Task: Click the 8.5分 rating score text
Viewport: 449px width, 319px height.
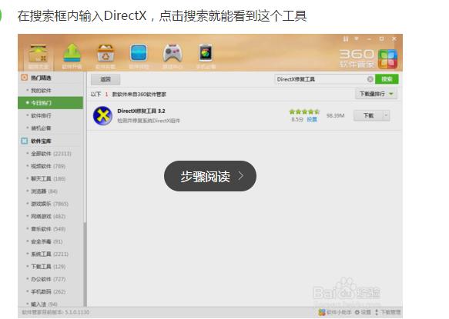Action: pyautogui.click(x=297, y=119)
